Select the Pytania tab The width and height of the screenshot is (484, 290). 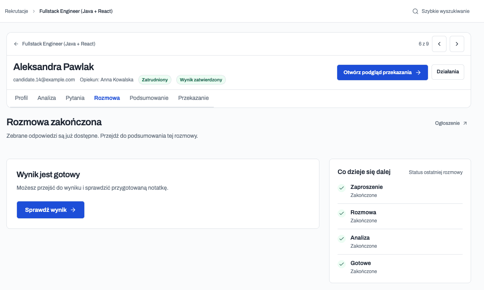[75, 98]
